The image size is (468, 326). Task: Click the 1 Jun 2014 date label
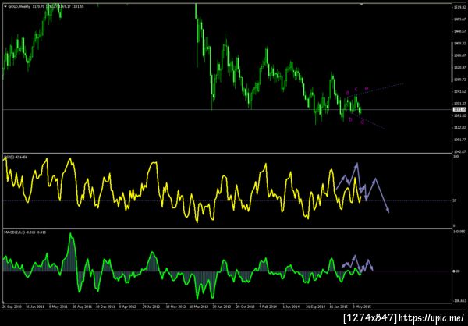click(291, 307)
